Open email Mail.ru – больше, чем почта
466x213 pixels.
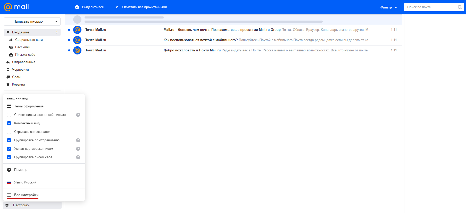point(234,30)
